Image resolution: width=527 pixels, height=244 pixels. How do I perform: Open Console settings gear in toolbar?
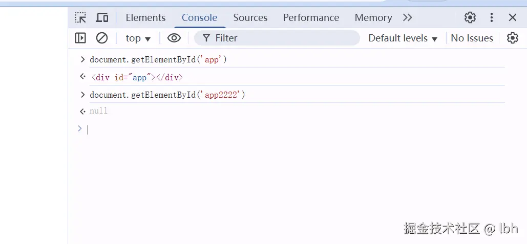pyautogui.click(x=512, y=38)
